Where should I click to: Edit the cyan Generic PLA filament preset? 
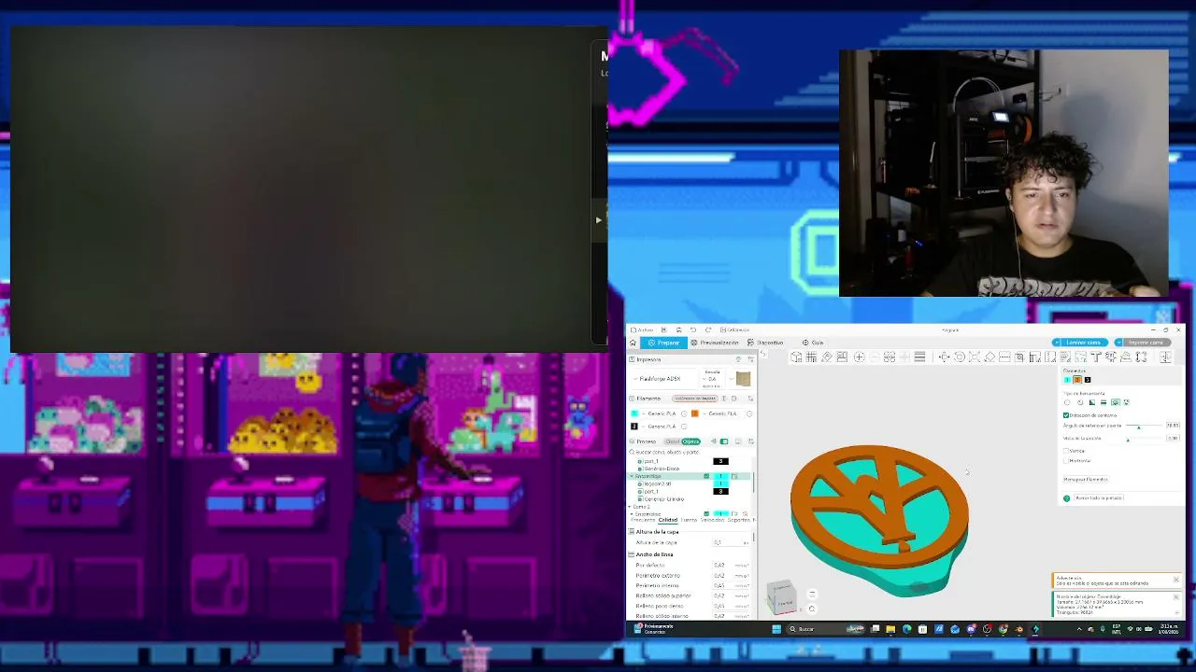[x=684, y=413]
